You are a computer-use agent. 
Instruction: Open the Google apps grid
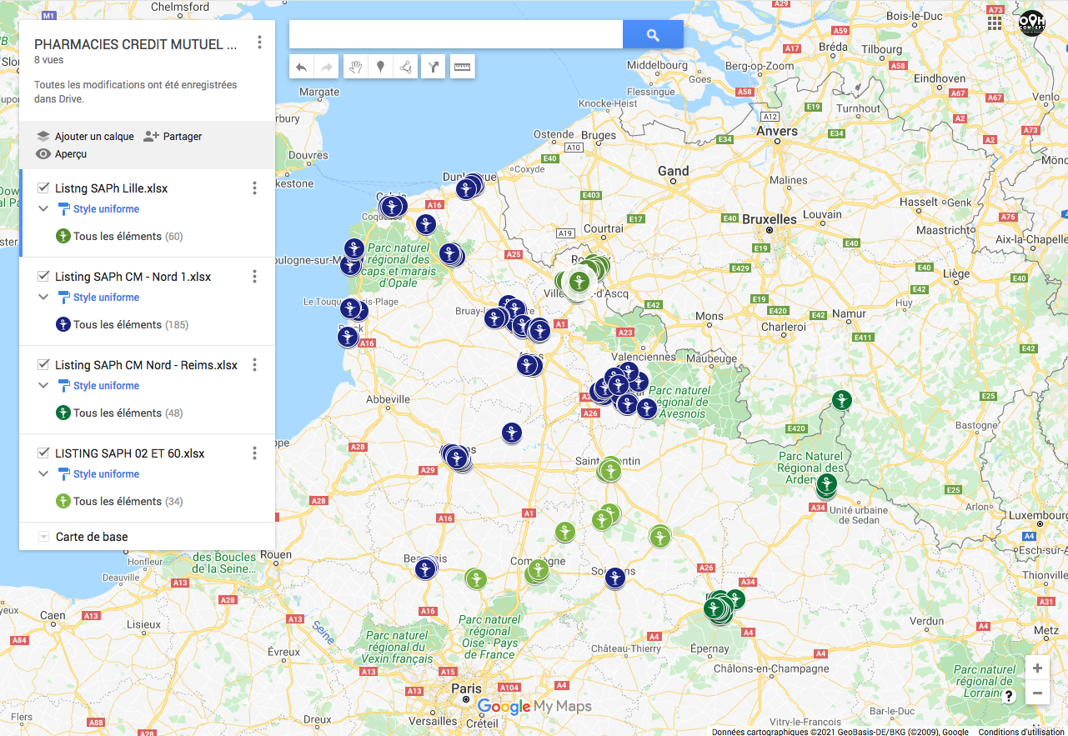click(995, 23)
